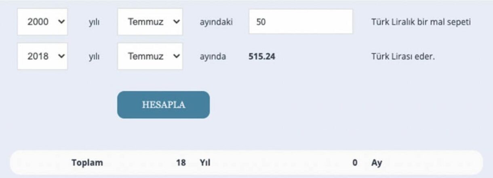This screenshot has width=493, height=178.
Task: Click the 'yılı' label beside 2000
Action: pos(94,22)
